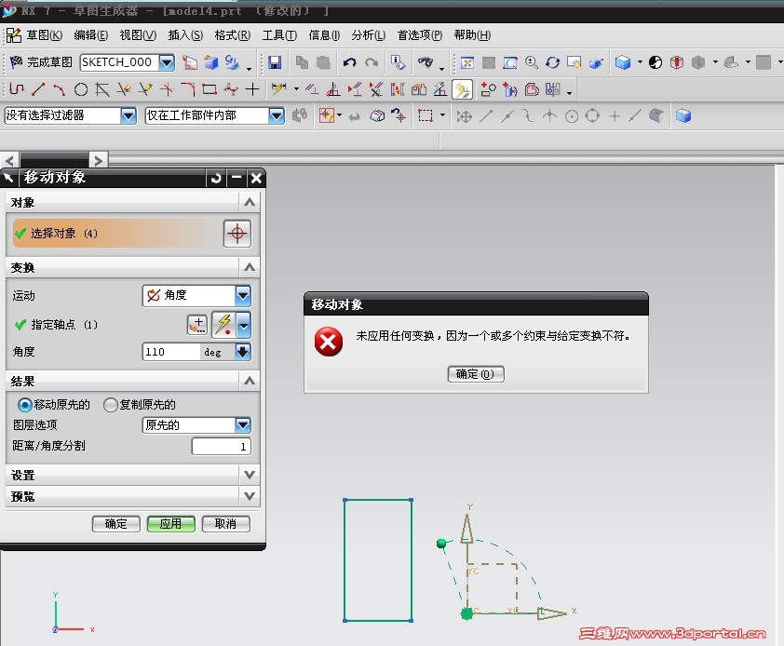Open the 没有选择过滤器 filter dropdown
Screen dimensions: 784x646
[x=128, y=116]
